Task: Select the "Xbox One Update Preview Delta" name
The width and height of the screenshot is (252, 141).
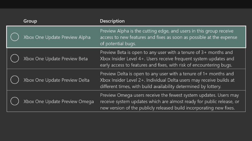Action: pyautogui.click(x=56, y=80)
